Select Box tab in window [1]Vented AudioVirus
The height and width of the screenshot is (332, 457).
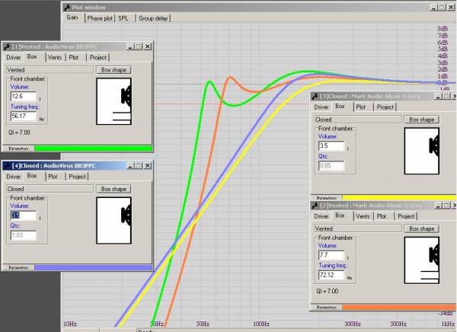click(x=32, y=57)
